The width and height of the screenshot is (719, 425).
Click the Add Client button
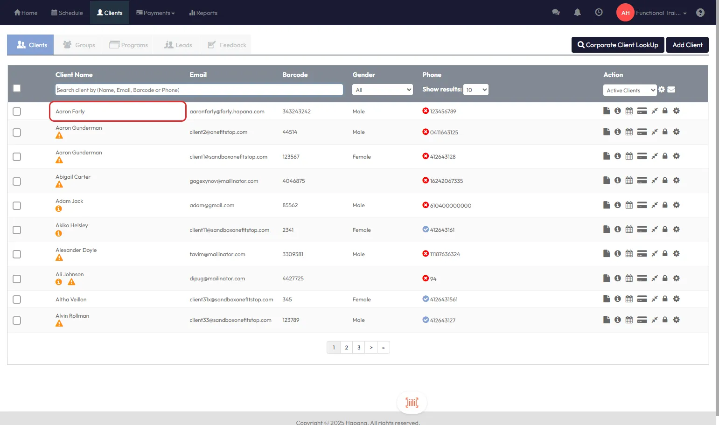point(687,45)
